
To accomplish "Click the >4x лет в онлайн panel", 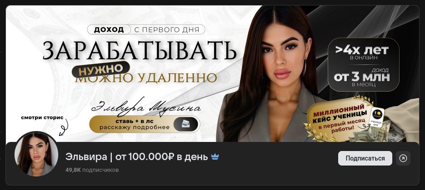I will tap(363, 53).
